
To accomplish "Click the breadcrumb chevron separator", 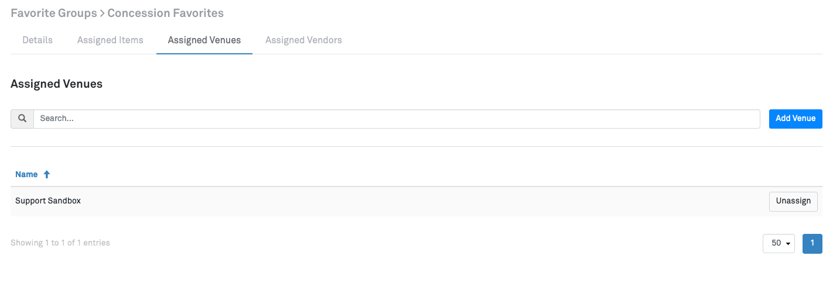I will [102, 13].
